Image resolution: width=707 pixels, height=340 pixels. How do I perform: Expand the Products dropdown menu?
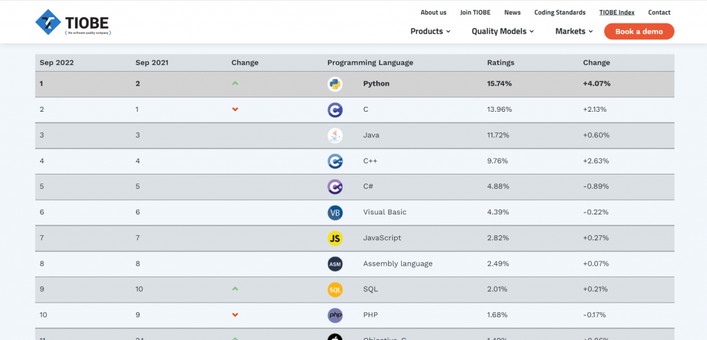point(430,31)
